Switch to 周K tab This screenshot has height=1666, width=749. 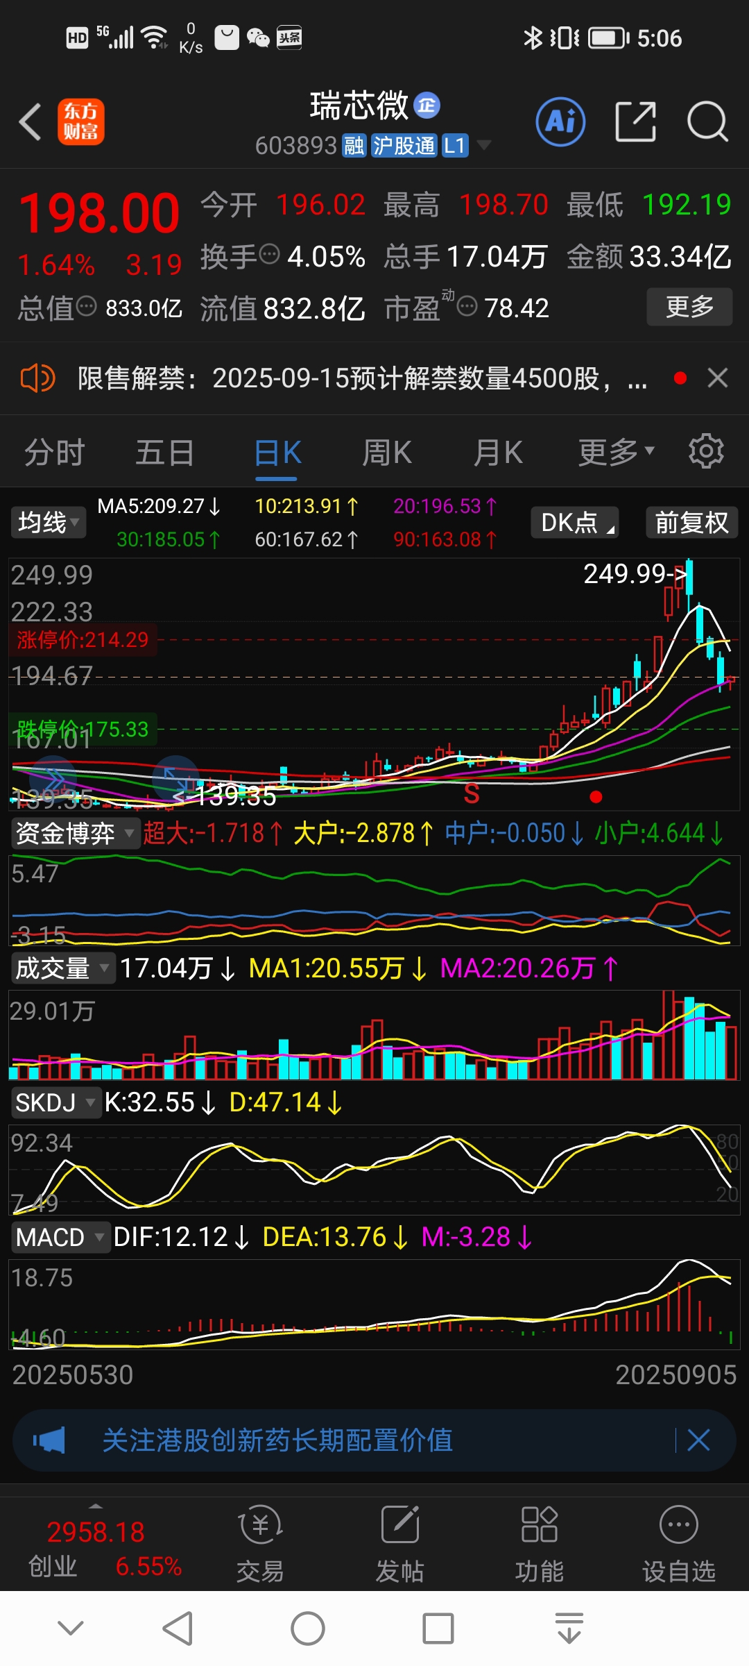tap(387, 453)
